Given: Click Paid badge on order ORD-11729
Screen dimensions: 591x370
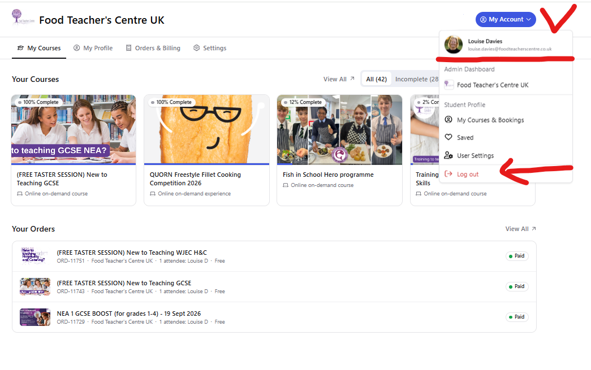Looking at the screenshot, I should pyautogui.click(x=517, y=317).
